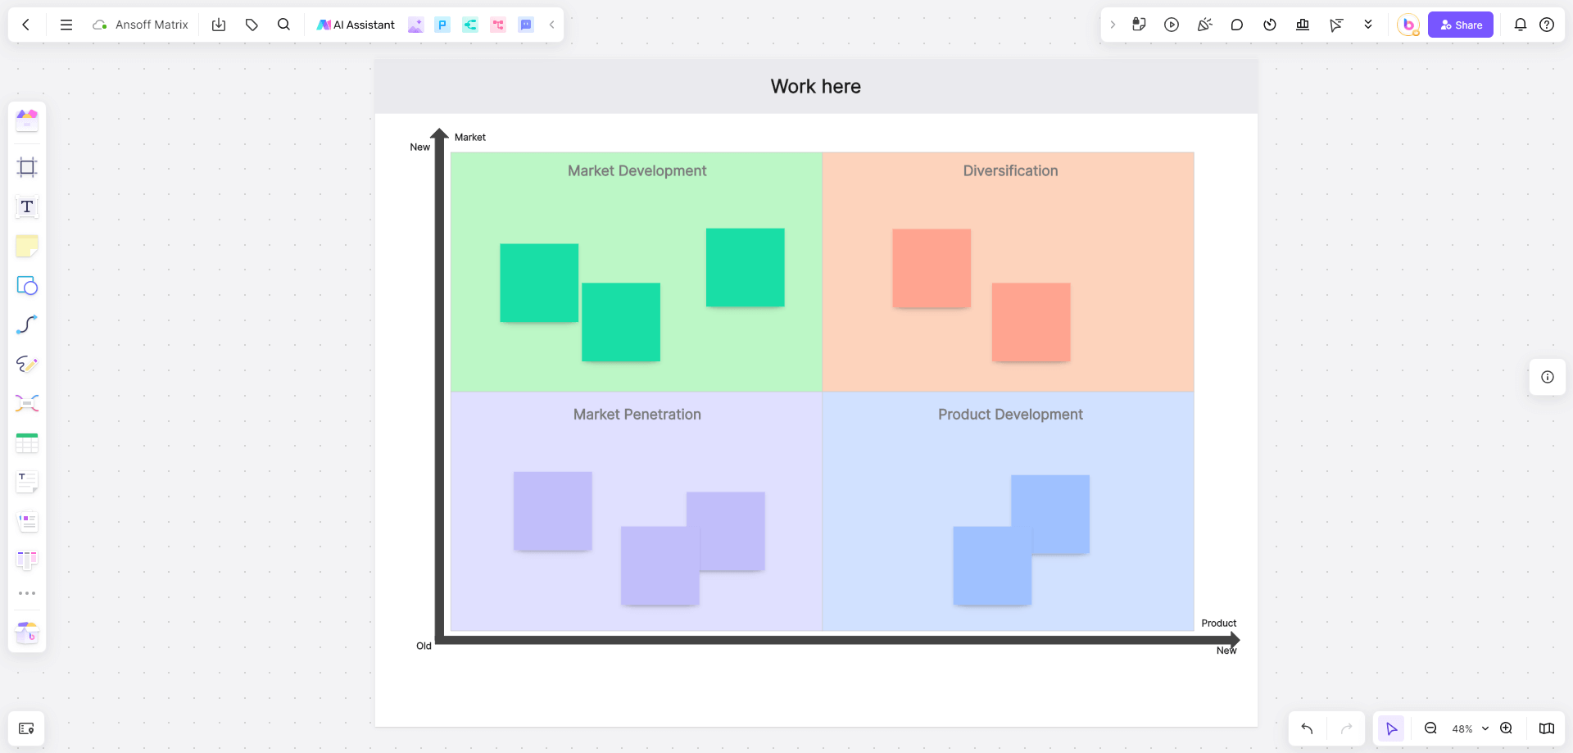Select the 'Work here' frame title
1573x753 pixels.
816,86
